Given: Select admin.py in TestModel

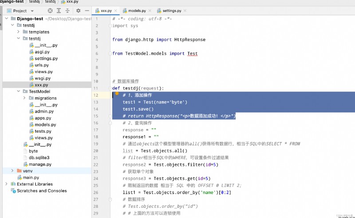Looking at the screenshot, I should pos(44,111).
